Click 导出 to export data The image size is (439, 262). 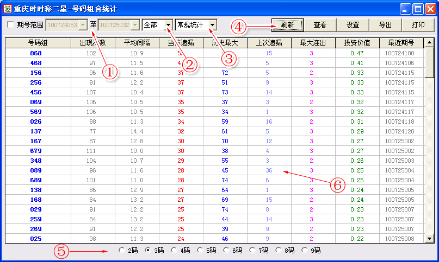tap(385, 25)
